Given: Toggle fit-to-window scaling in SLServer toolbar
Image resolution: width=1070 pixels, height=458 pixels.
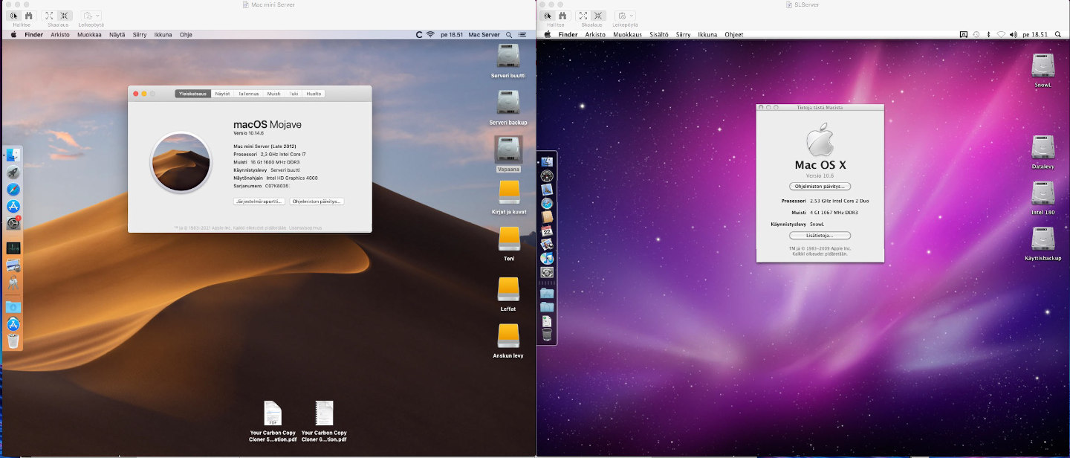Looking at the screenshot, I should point(584,15).
